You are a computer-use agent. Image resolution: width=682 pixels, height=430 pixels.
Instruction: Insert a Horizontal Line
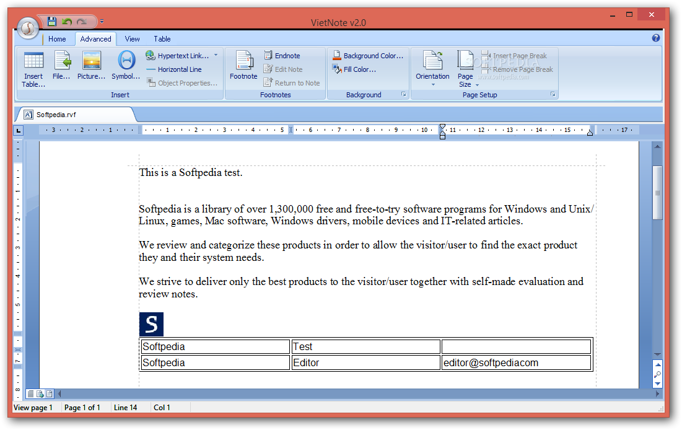(174, 69)
